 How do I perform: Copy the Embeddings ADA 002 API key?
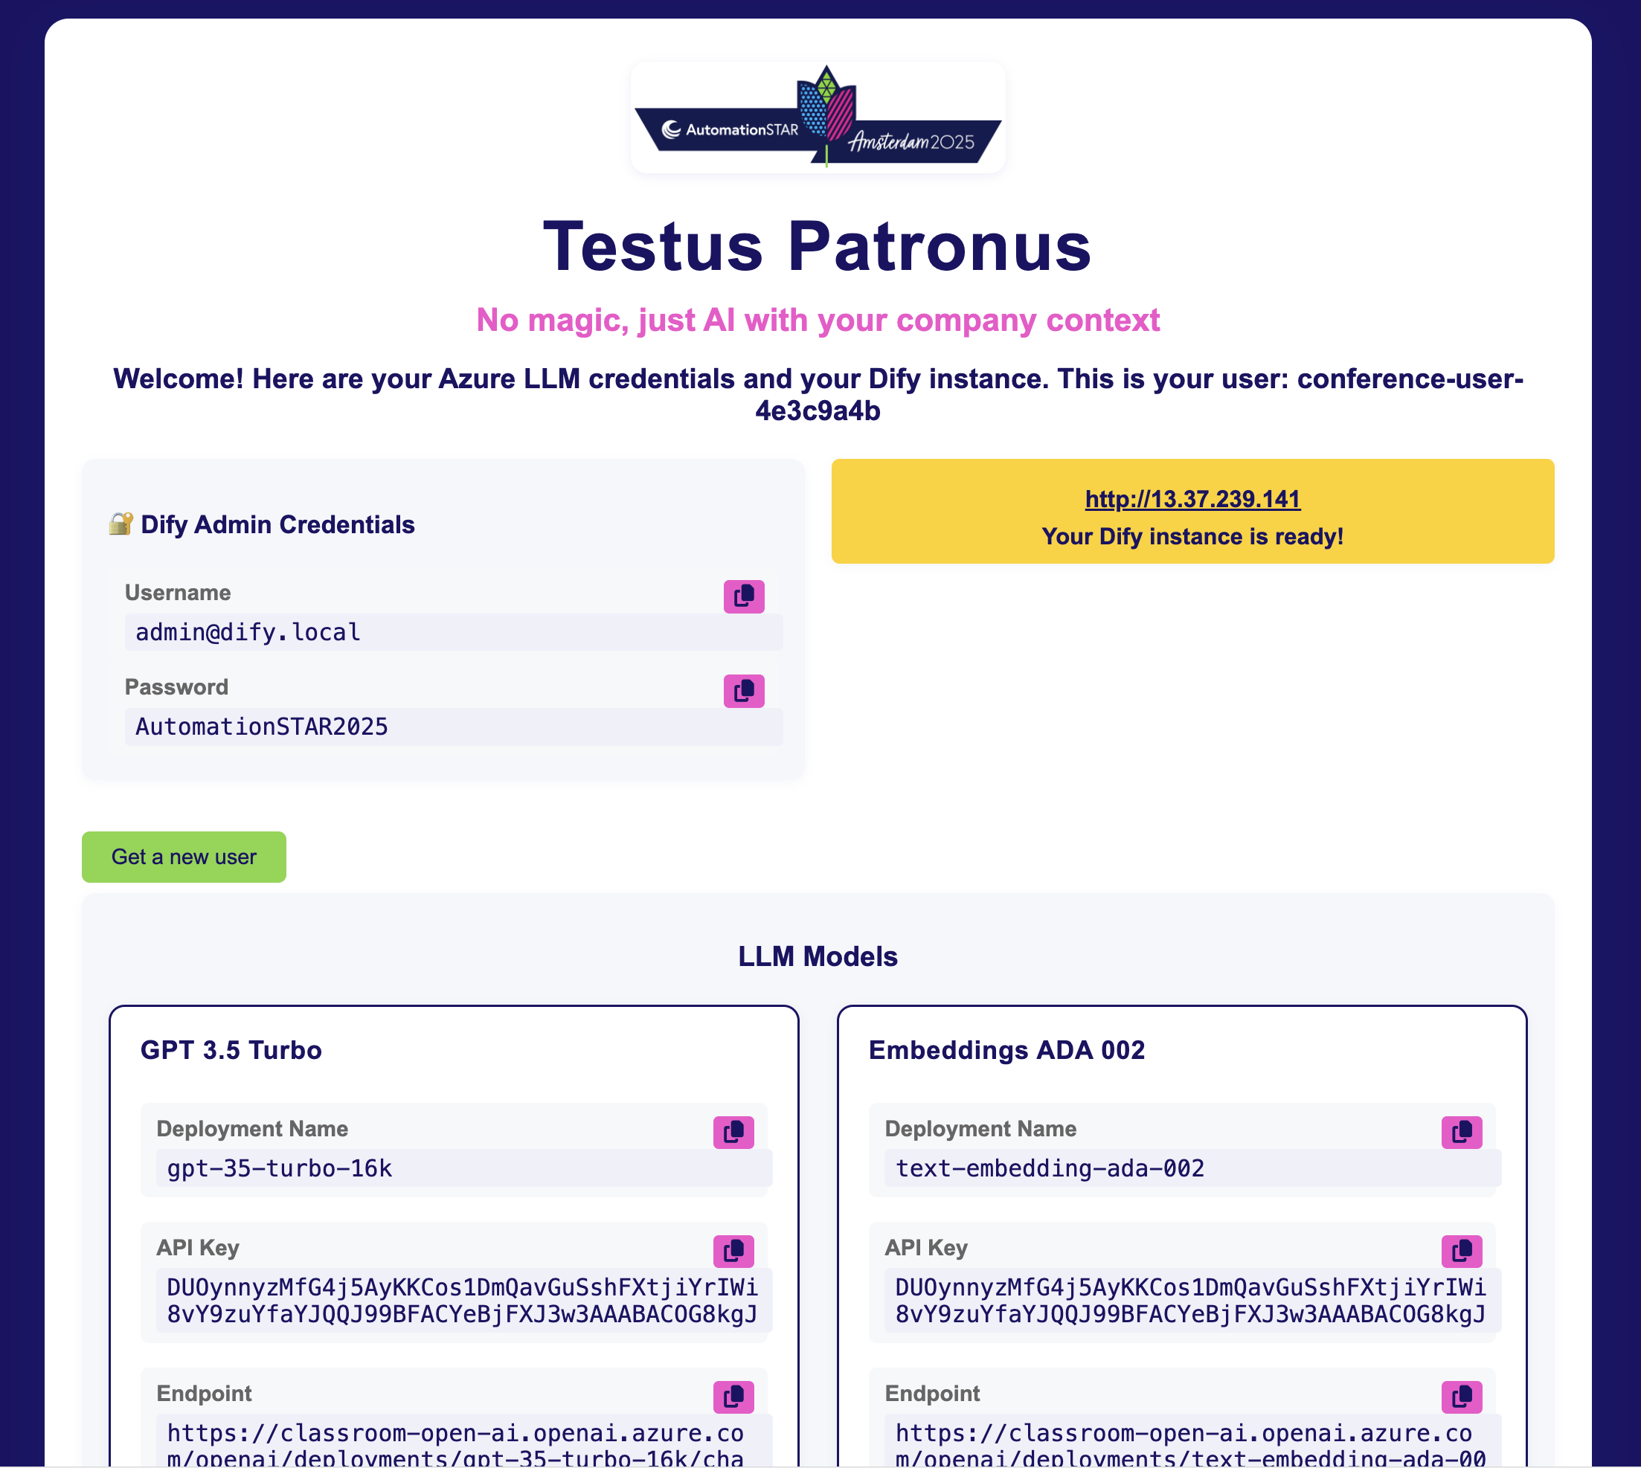click(1461, 1250)
